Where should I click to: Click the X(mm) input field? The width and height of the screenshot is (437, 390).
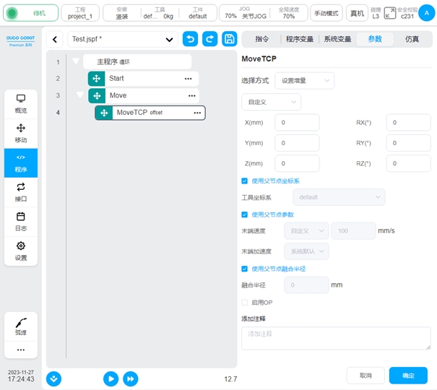coord(297,123)
